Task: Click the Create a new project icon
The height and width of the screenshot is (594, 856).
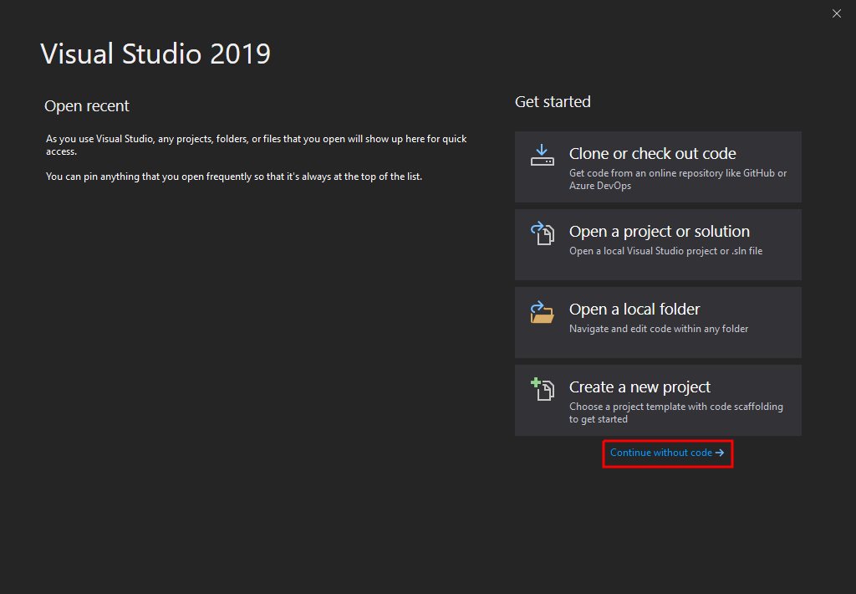Action: point(542,389)
